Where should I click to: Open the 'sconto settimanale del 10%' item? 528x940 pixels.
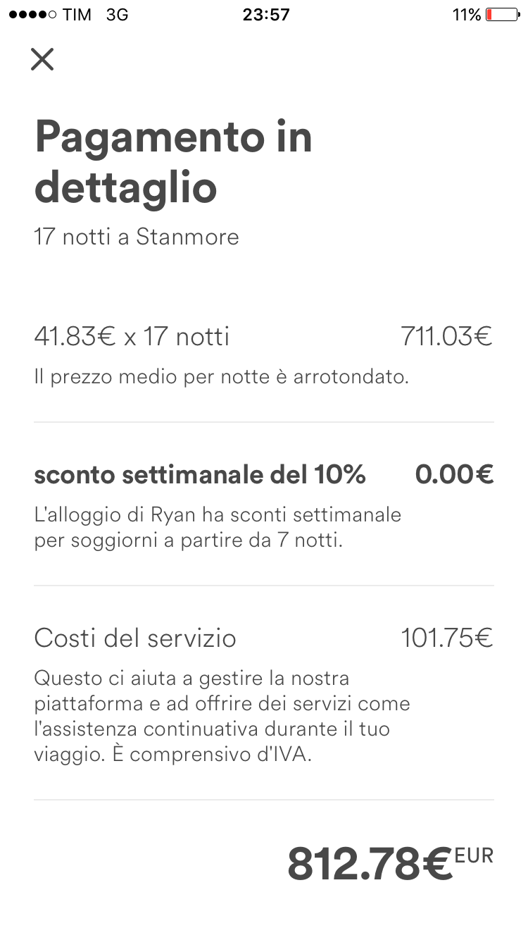coord(200,476)
